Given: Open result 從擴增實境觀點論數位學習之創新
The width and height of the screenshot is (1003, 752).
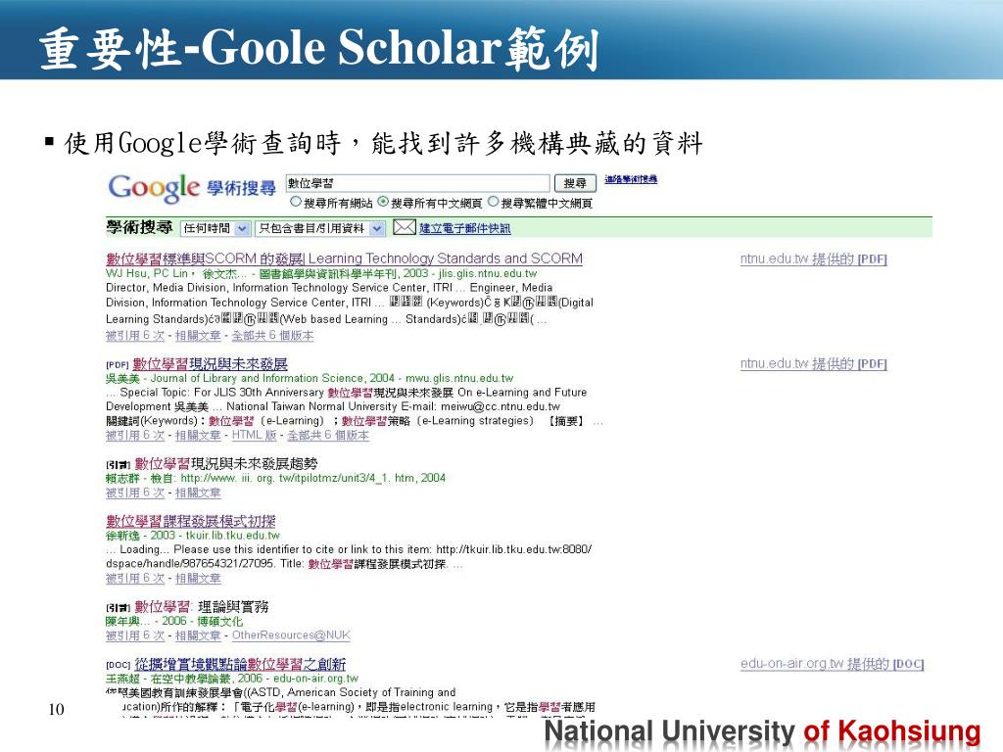Looking at the screenshot, I should 240,665.
